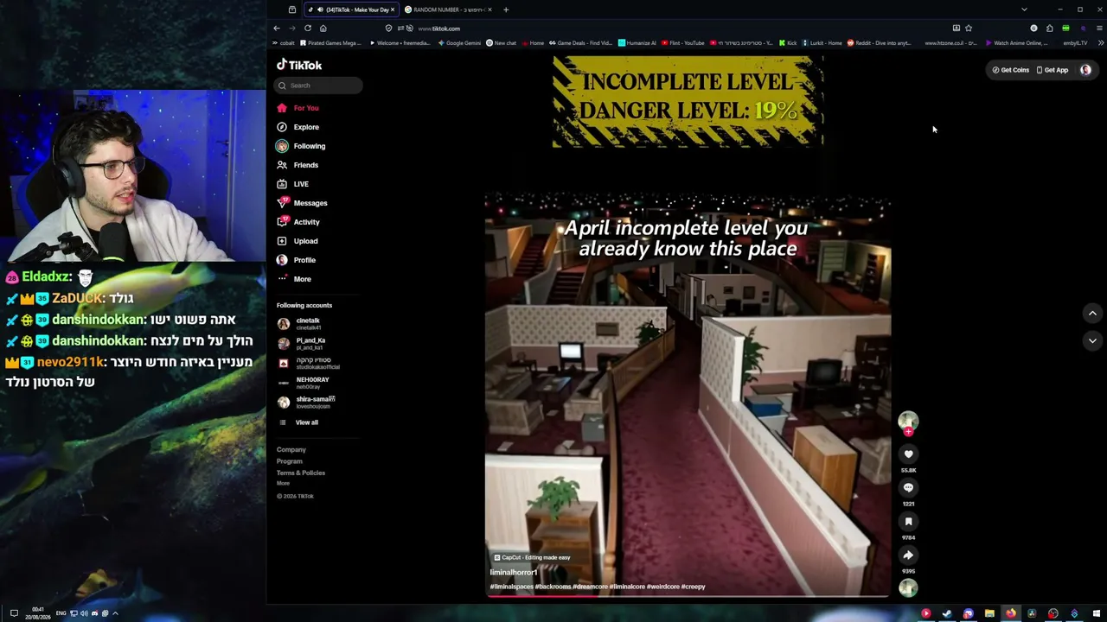Open a new browser tab

click(x=506, y=10)
